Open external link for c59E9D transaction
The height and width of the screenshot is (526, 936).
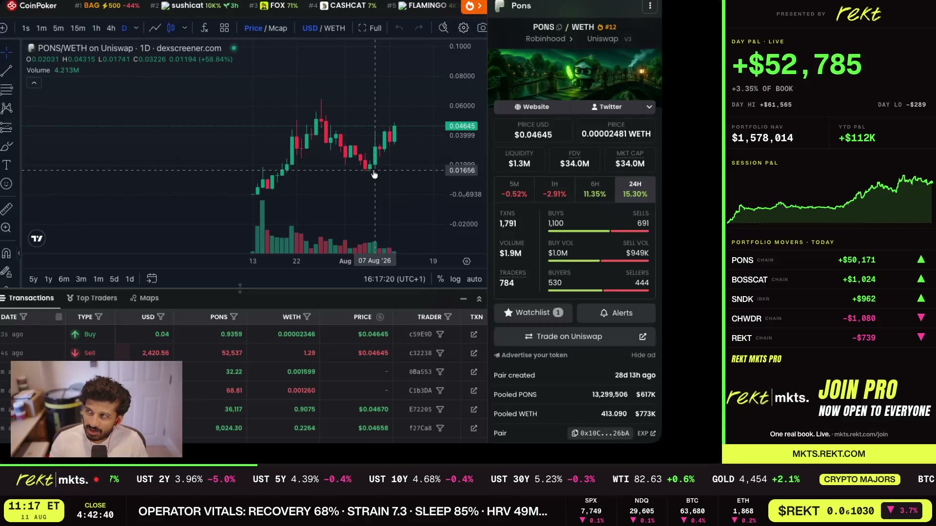point(474,334)
